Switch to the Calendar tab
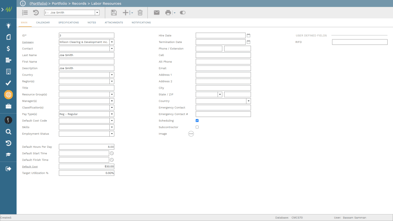393x221 pixels. pos(43,23)
